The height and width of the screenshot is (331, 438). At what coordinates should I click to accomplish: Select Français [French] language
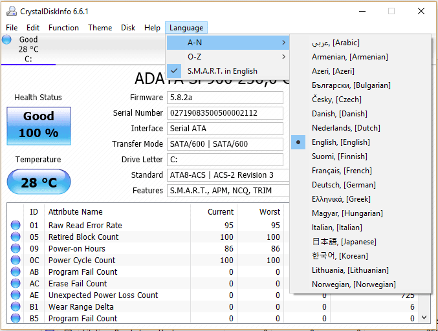tap(360, 171)
